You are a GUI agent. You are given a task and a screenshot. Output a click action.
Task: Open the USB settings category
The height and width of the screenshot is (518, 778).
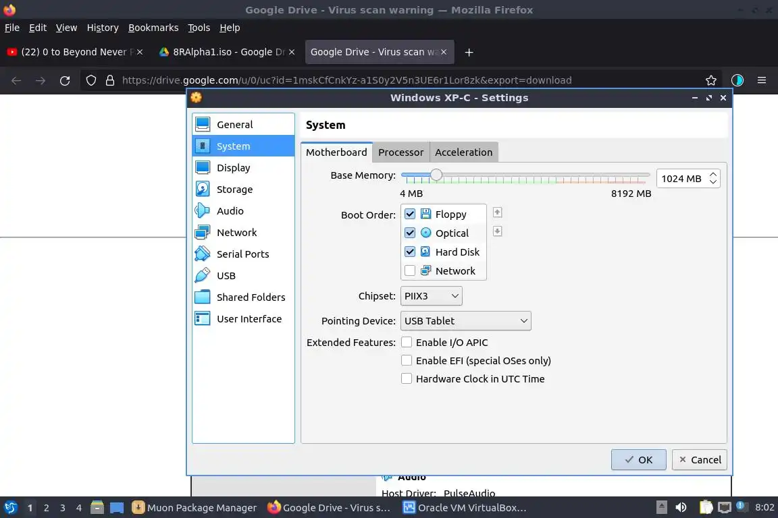click(243, 276)
